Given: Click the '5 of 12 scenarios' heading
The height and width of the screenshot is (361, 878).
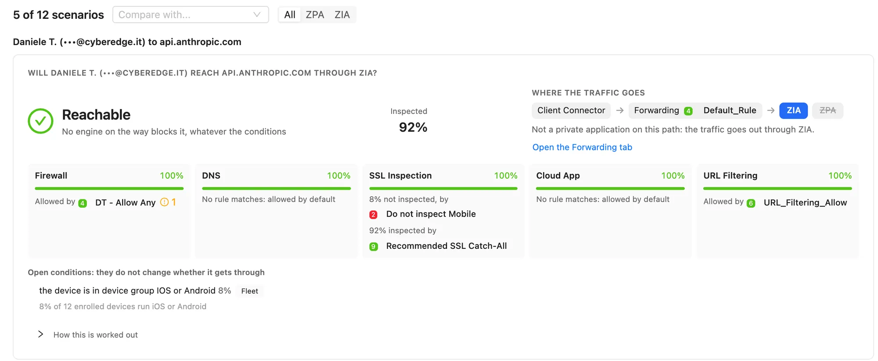Looking at the screenshot, I should pyautogui.click(x=58, y=15).
